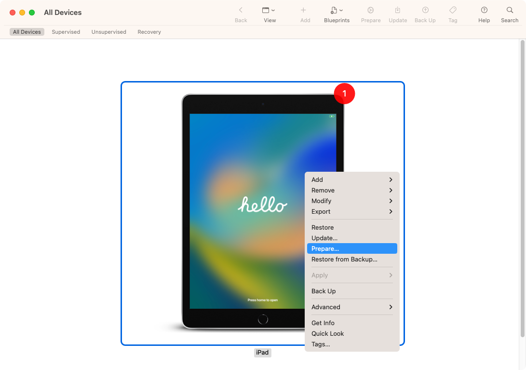Select All Devices in the filter bar
Screen dimensions: 526x370
point(27,31)
